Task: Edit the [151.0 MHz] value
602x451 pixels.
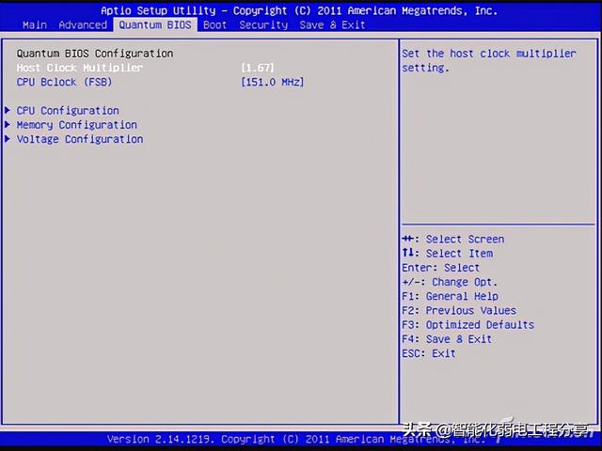Action: [x=273, y=82]
